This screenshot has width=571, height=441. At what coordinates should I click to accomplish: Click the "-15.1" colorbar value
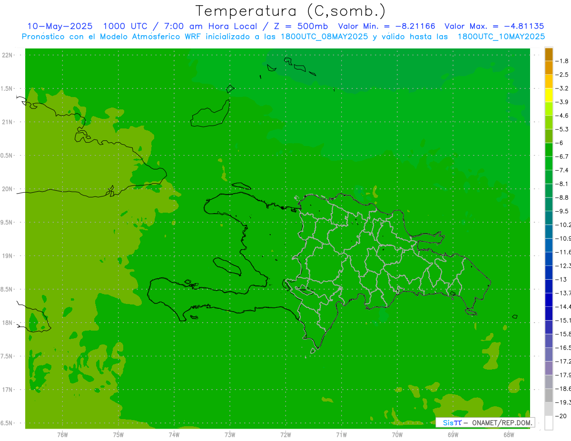point(563,320)
